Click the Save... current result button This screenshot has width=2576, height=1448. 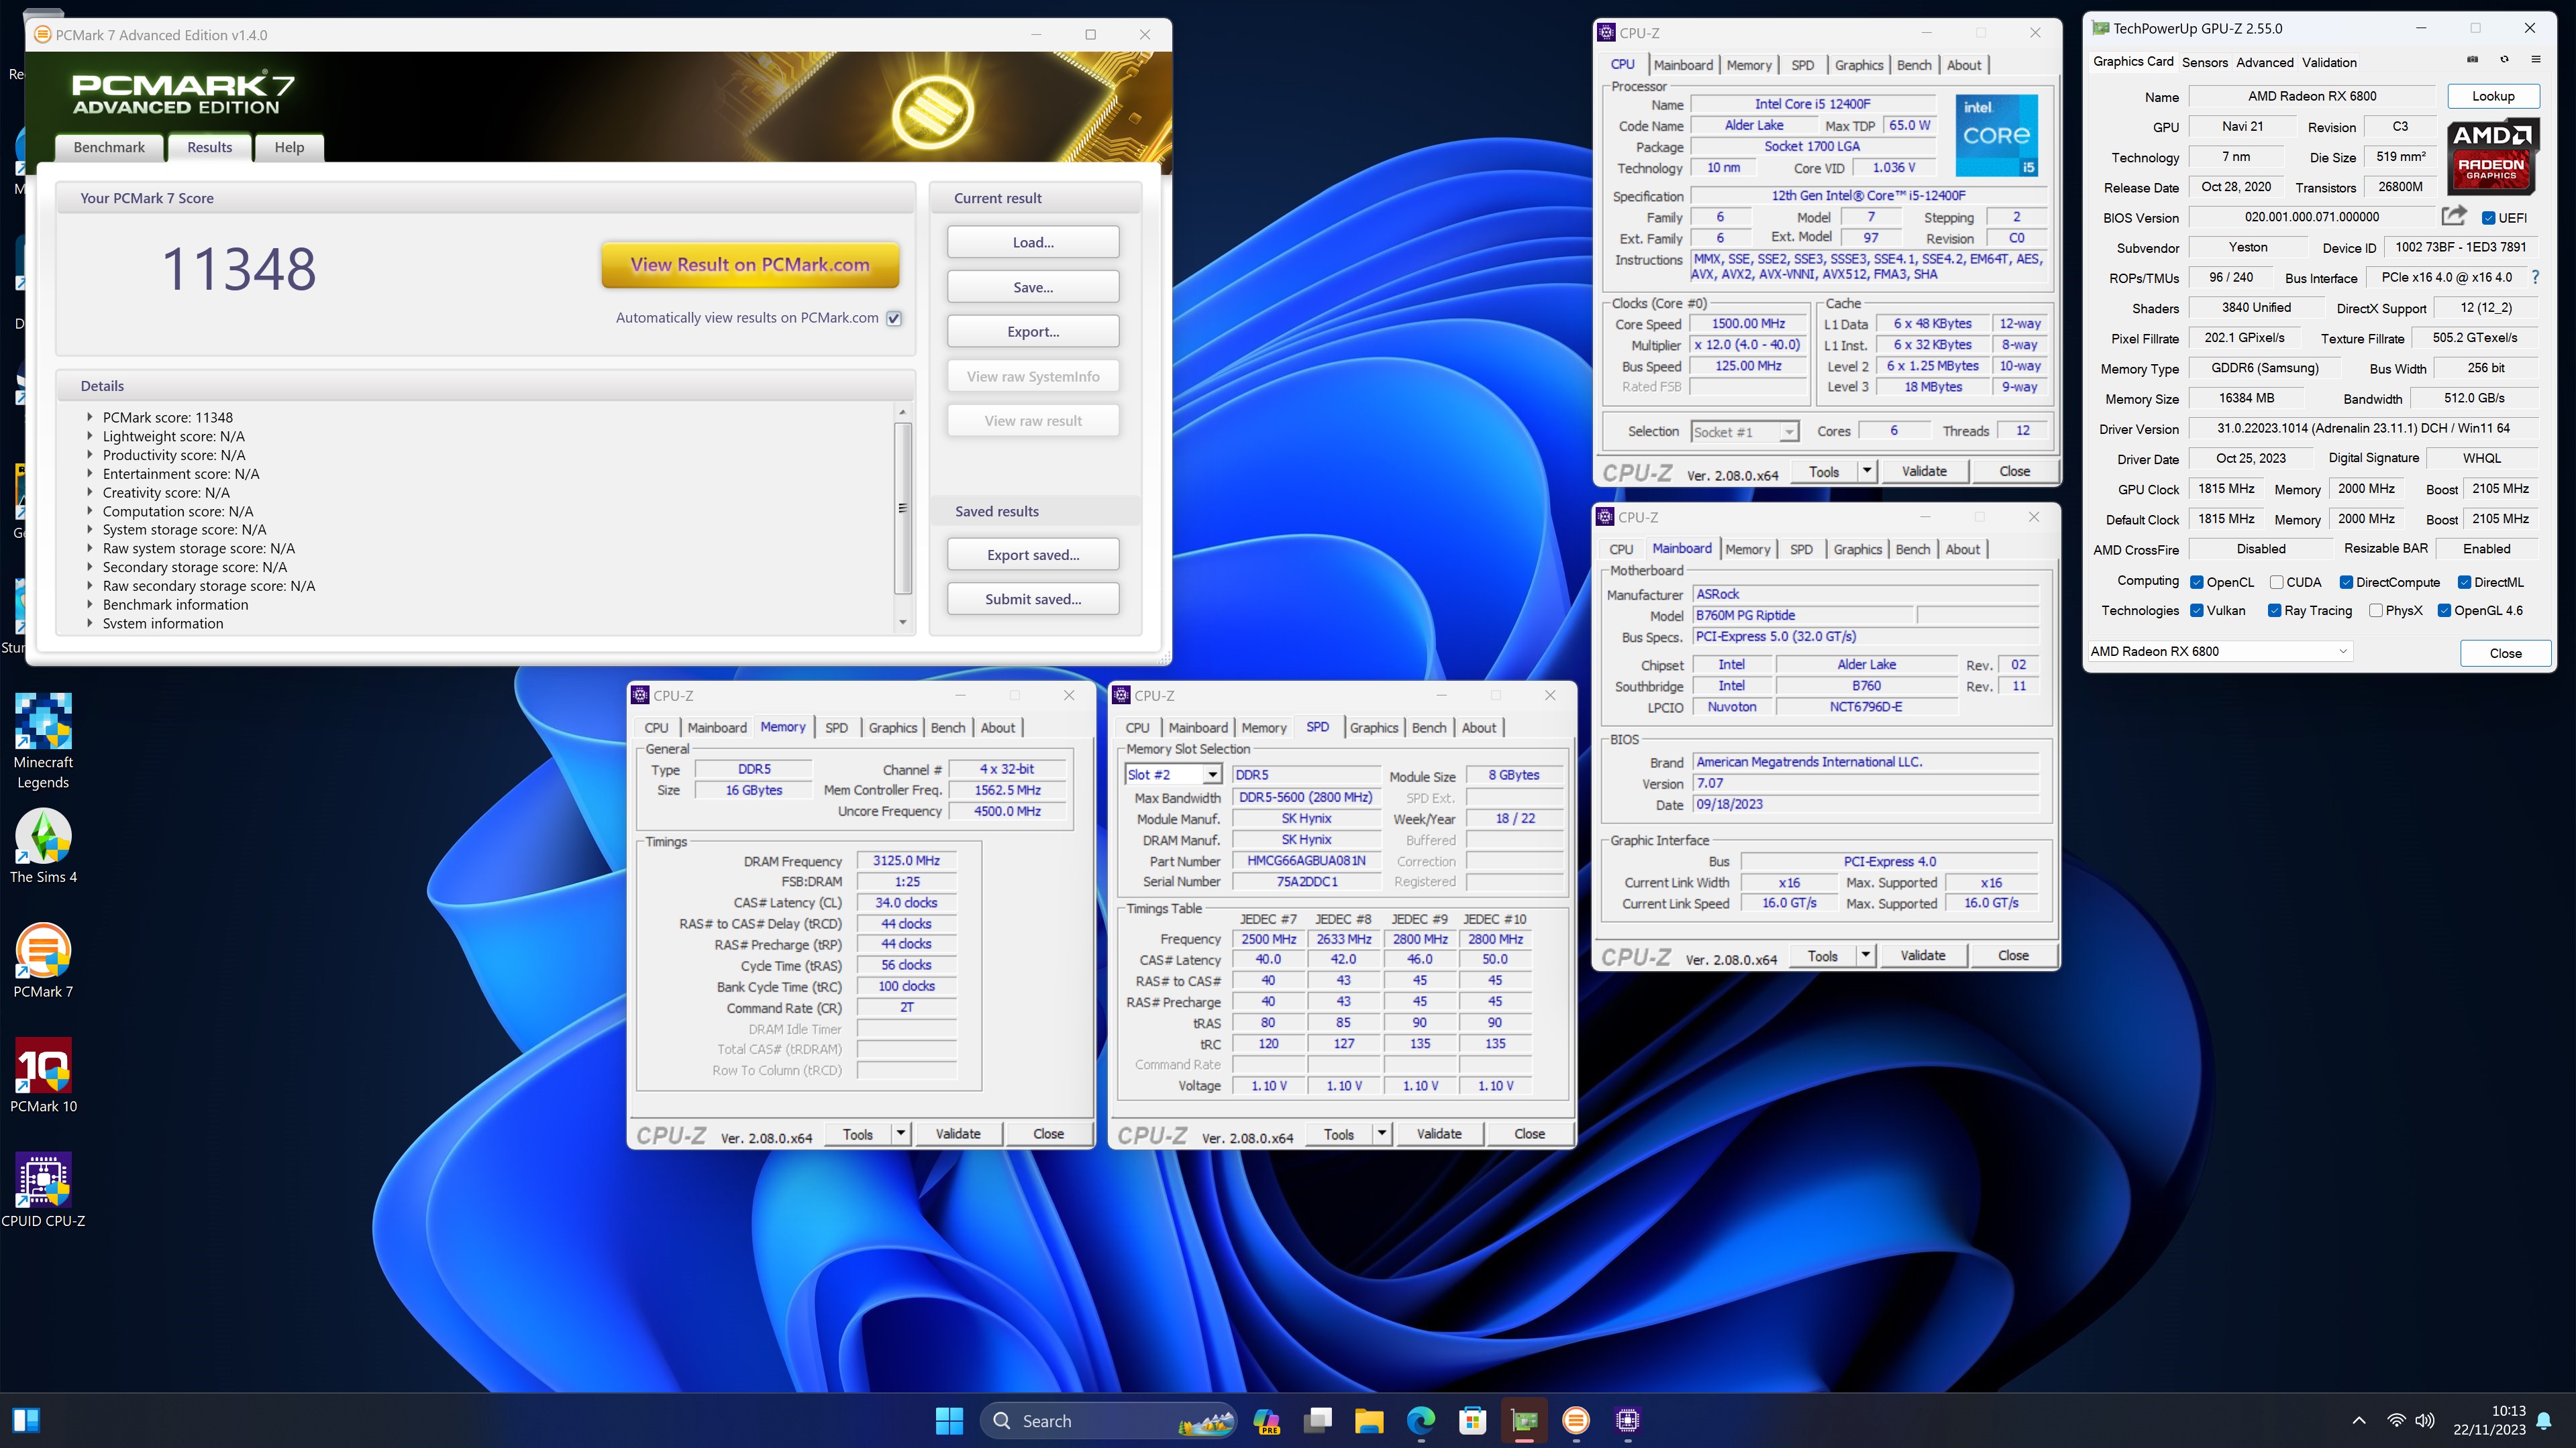pos(1033,287)
